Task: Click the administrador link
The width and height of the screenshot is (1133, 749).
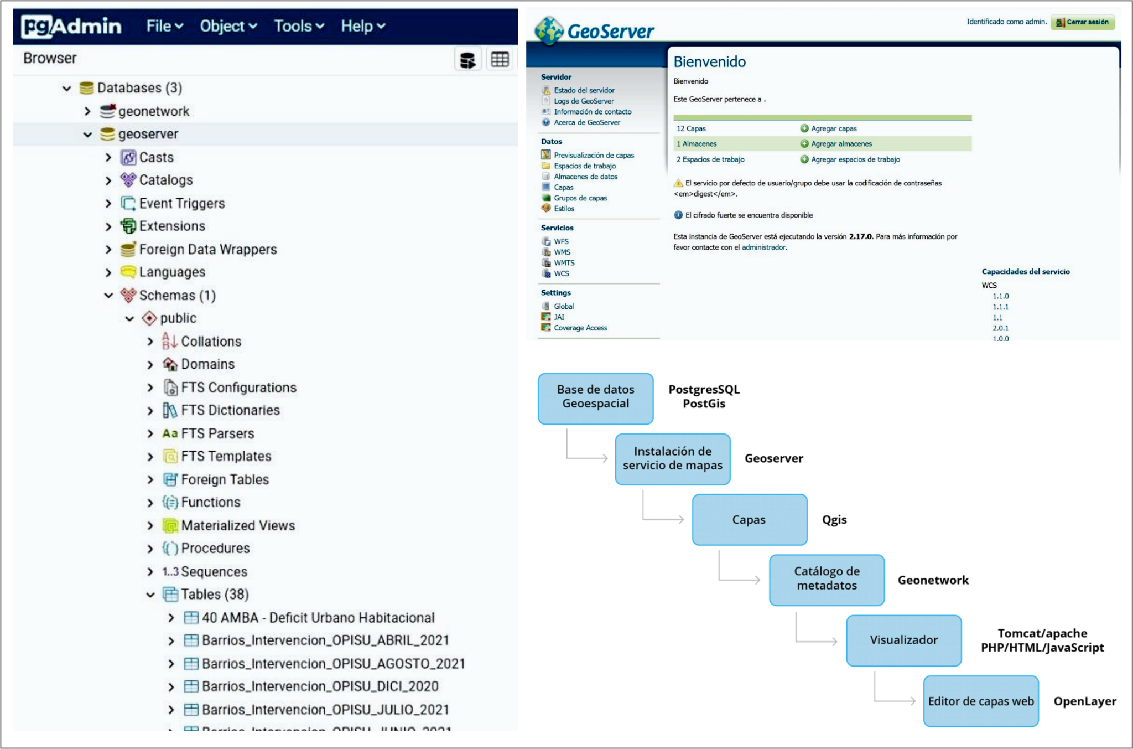Action: pyautogui.click(x=763, y=247)
